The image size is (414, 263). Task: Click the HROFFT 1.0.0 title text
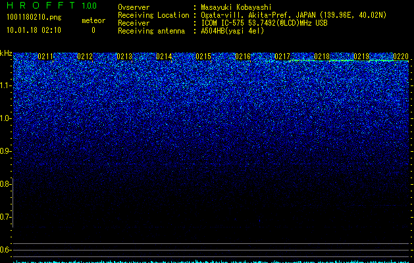point(51,5)
